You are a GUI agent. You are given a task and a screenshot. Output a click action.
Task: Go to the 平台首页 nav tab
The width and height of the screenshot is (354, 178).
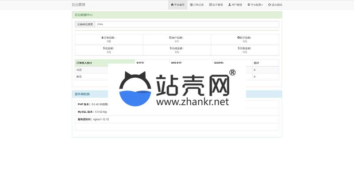pos(177,5)
